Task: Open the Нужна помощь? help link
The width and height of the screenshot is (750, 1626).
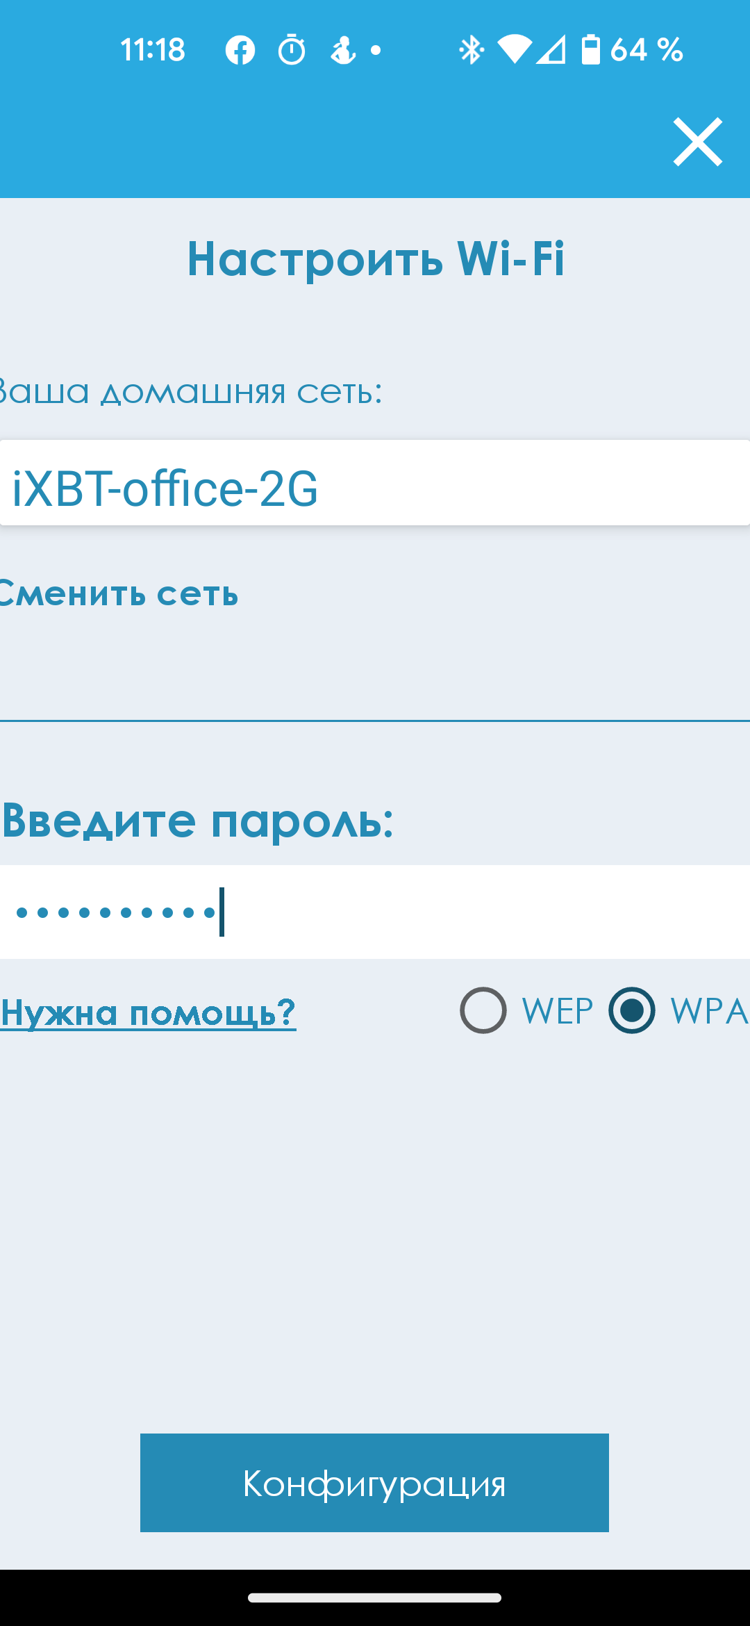Action: click(148, 1013)
